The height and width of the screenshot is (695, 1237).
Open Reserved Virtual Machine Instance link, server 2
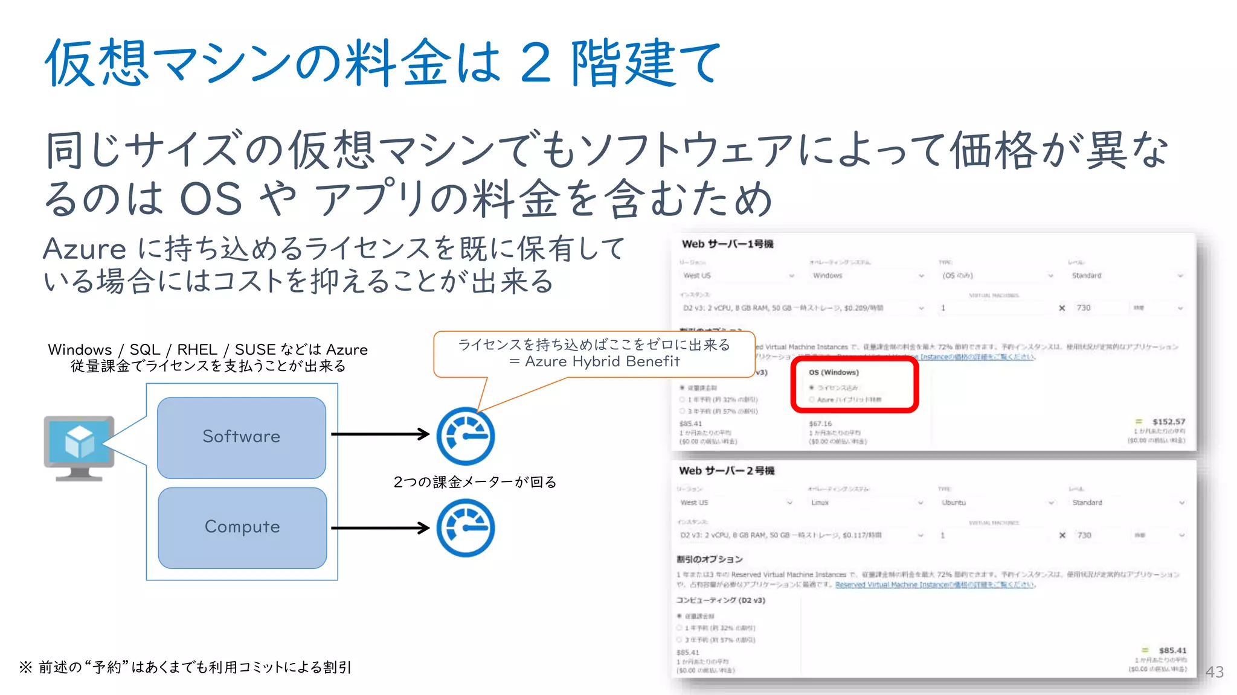(x=934, y=585)
